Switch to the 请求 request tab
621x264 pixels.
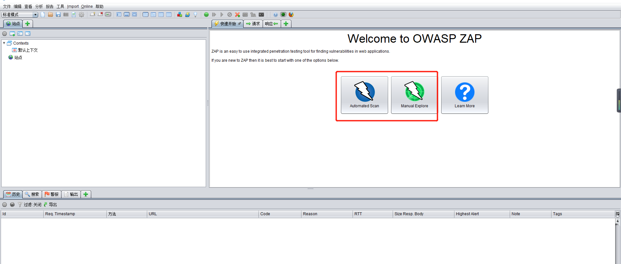(x=253, y=24)
